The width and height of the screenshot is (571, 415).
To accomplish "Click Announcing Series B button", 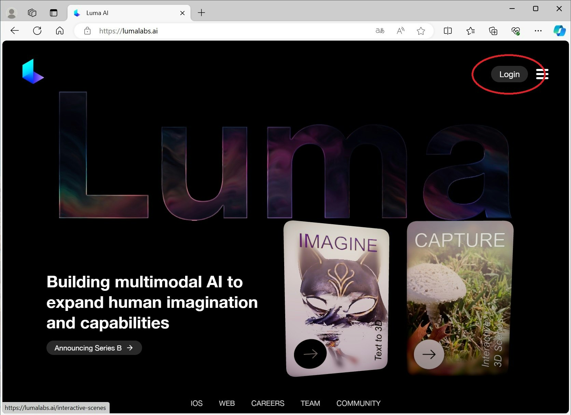I will pyautogui.click(x=94, y=348).
